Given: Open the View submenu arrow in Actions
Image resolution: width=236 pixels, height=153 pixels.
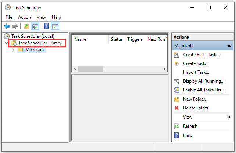Looking at the screenshot, I should pyautogui.click(x=229, y=117).
